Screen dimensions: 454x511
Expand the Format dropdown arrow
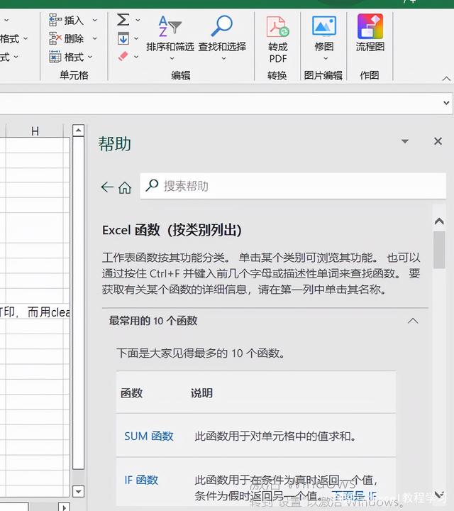(90, 57)
